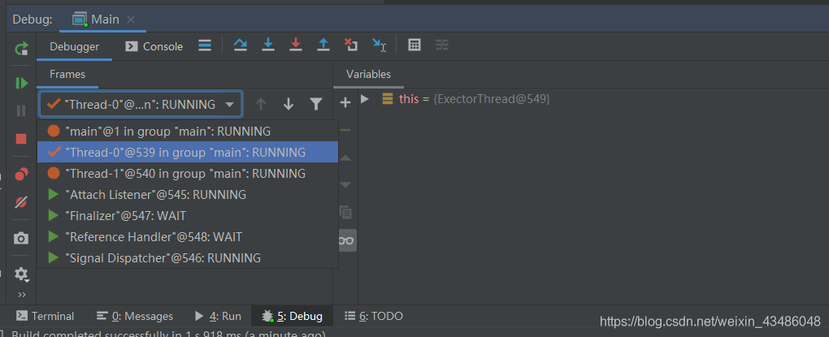Click the Drop Frame icon

pos(350,45)
